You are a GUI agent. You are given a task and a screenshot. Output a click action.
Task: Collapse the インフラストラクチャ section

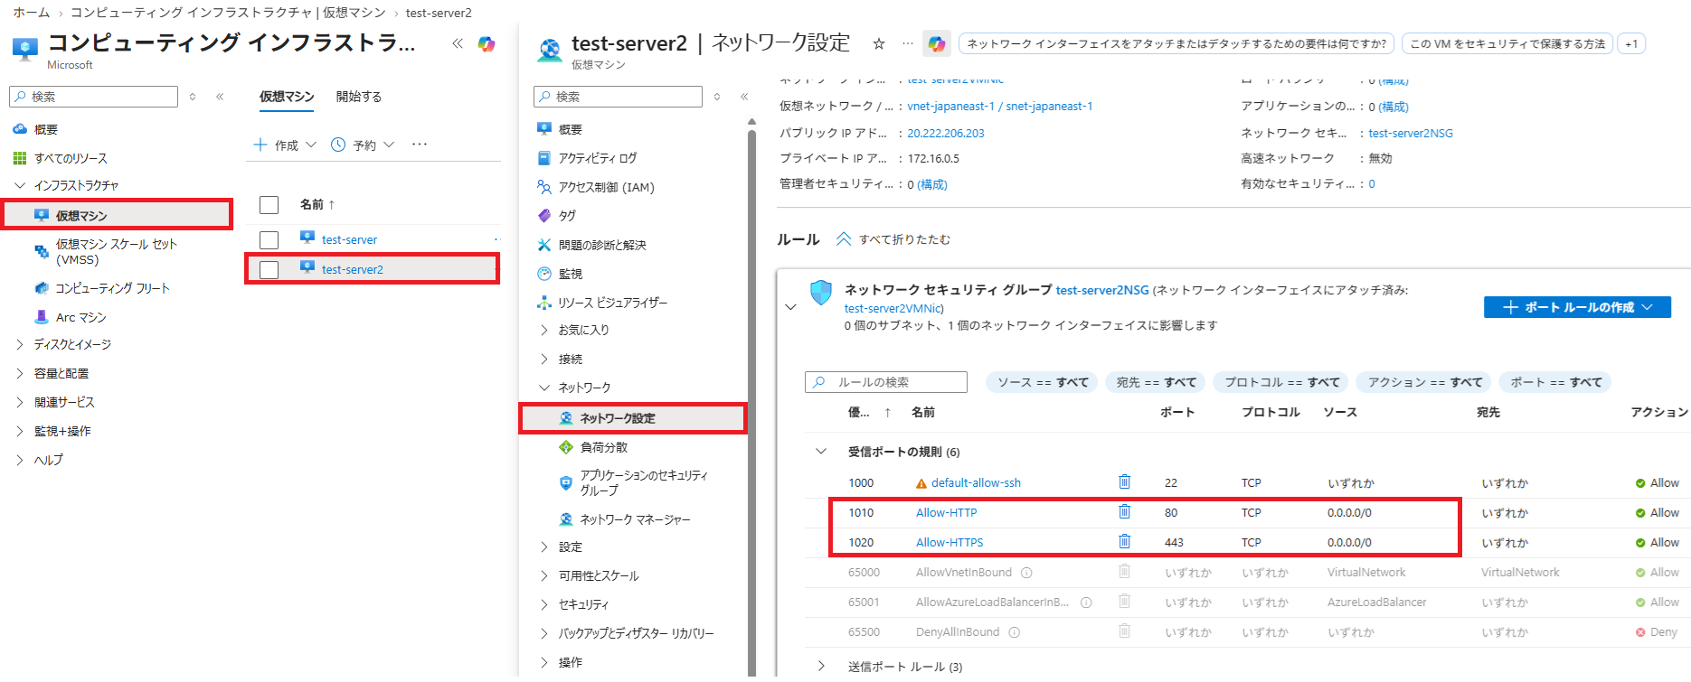20,185
